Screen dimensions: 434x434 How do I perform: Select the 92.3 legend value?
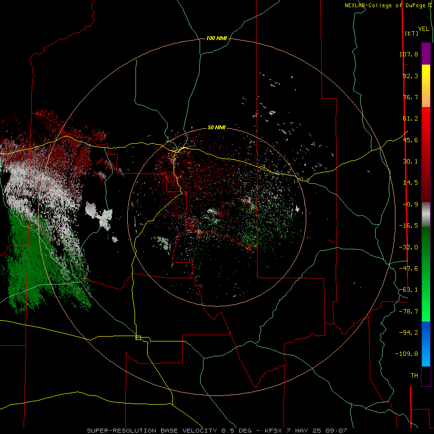(x=410, y=76)
